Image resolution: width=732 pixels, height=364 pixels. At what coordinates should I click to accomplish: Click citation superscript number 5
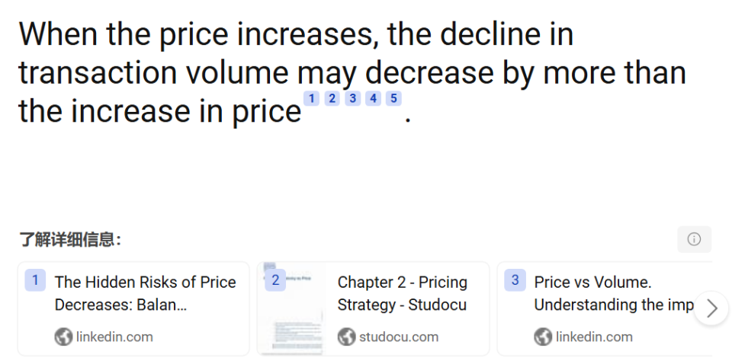pyautogui.click(x=393, y=98)
